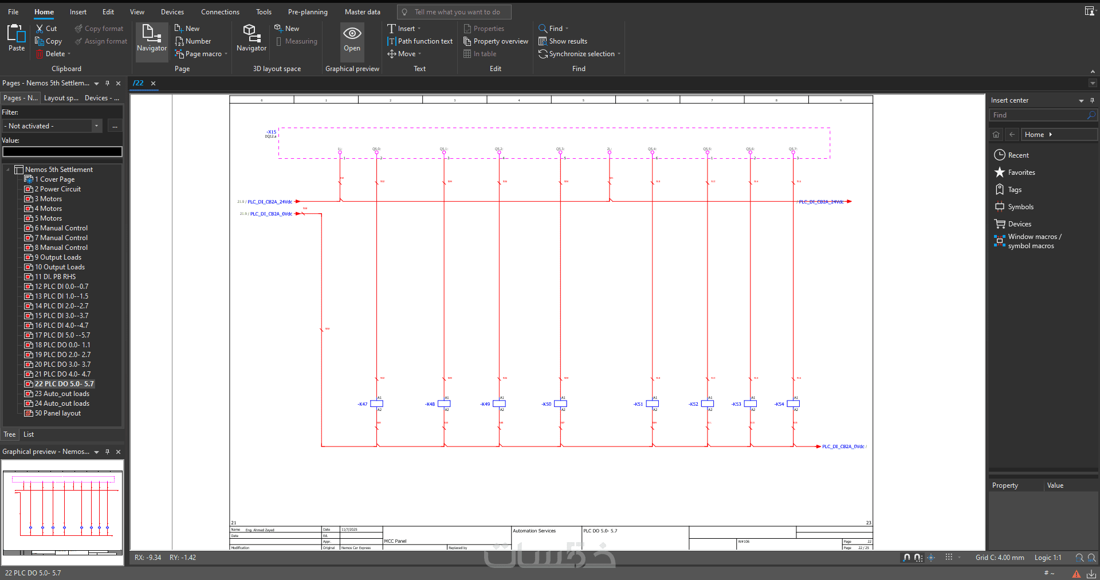
Task: Click the filter ellipsis button
Action: 115,126
